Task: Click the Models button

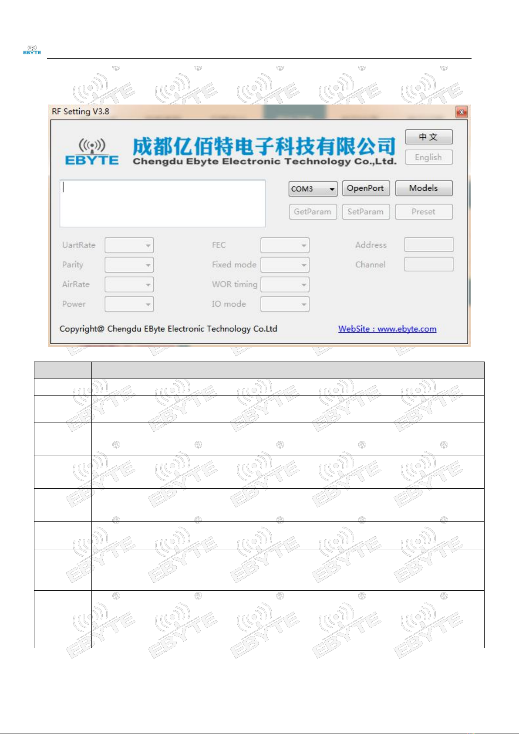Action: [424, 188]
